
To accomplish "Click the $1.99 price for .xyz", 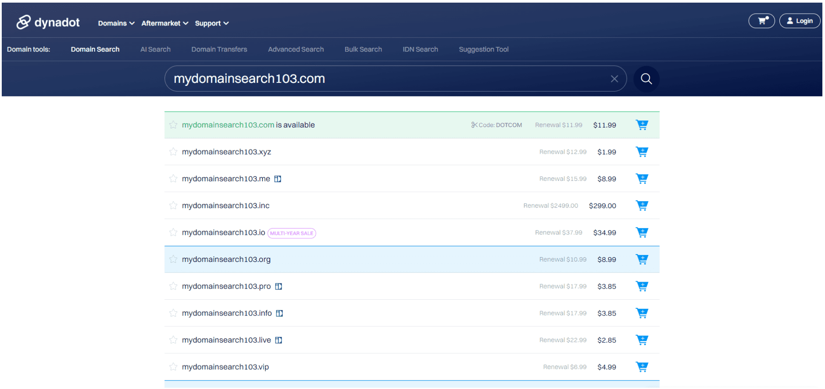I will 607,152.
